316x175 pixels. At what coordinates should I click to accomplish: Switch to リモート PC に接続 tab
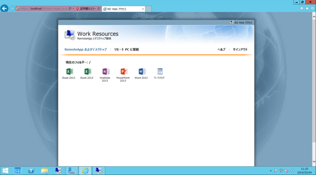(126, 49)
